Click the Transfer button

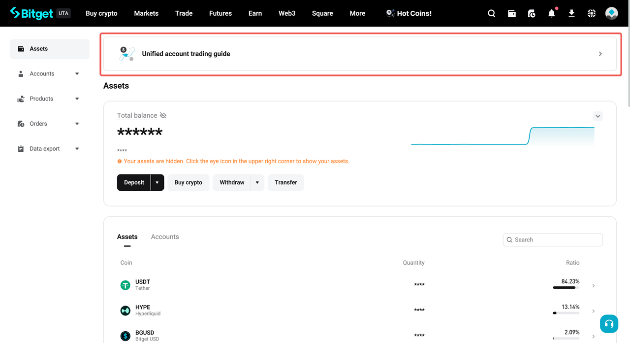coord(286,182)
